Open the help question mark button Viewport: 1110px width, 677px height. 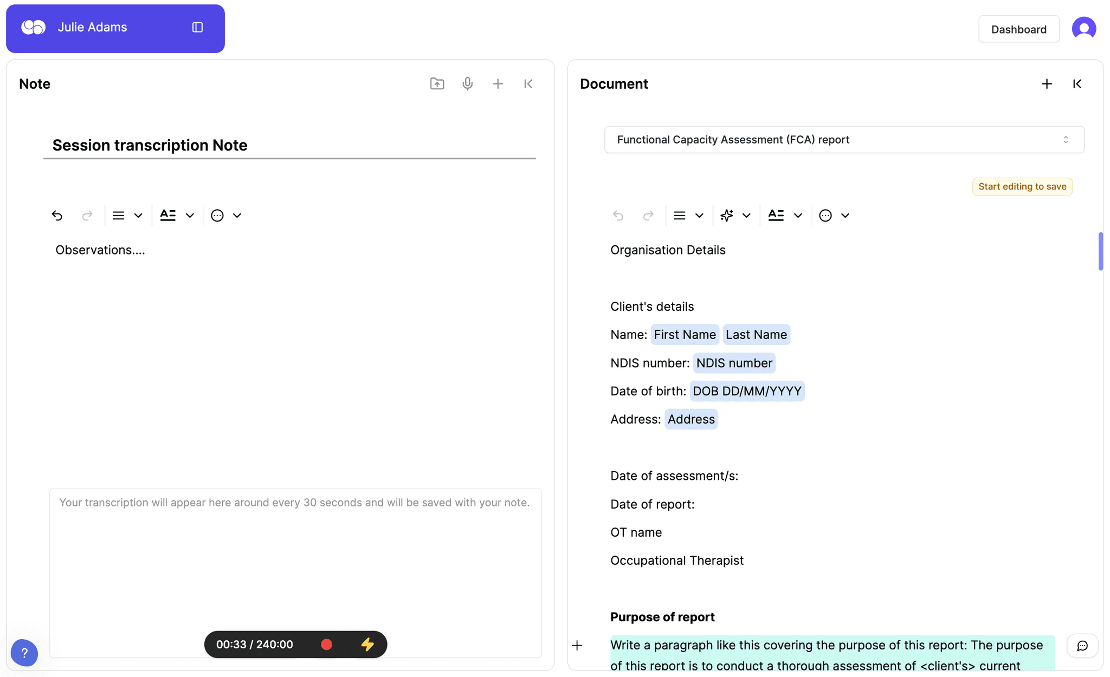tap(24, 653)
